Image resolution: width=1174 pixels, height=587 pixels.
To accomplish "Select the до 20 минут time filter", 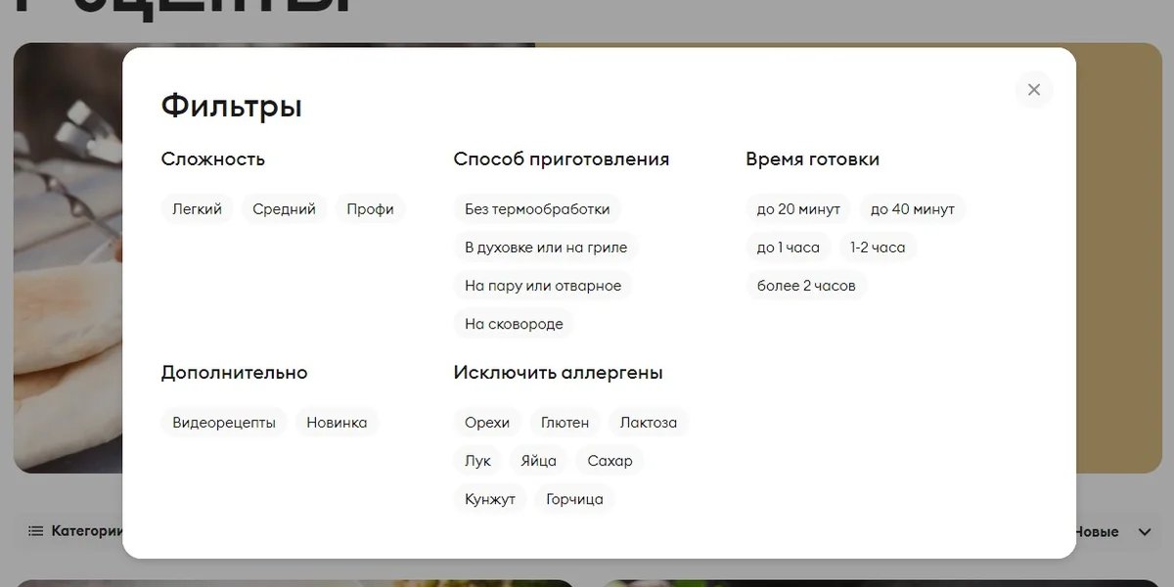I will [x=797, y=208].
